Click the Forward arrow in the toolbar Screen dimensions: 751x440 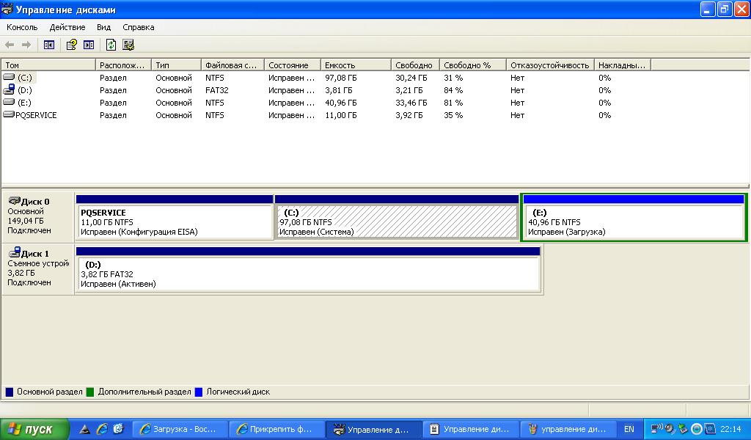(x=26, y=45)
